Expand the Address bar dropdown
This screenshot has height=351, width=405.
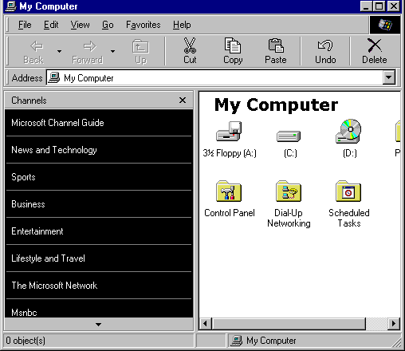tap(389, 77)
